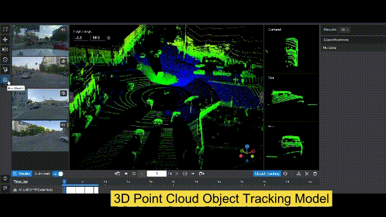Image resolution: width=386 pixels, height=217 pixels.
Task: Toggle the eye icon on first camera image
Action: click(63, 30)
